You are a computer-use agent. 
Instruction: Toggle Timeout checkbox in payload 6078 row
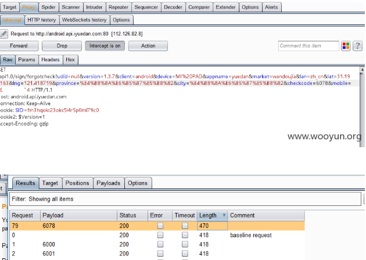click(185, 226)
